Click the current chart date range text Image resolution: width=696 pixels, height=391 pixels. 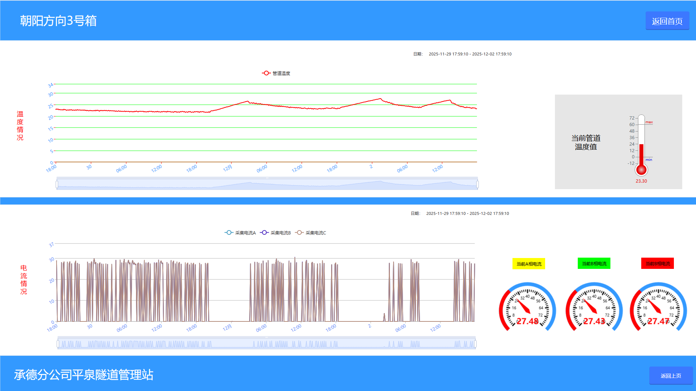467,213
